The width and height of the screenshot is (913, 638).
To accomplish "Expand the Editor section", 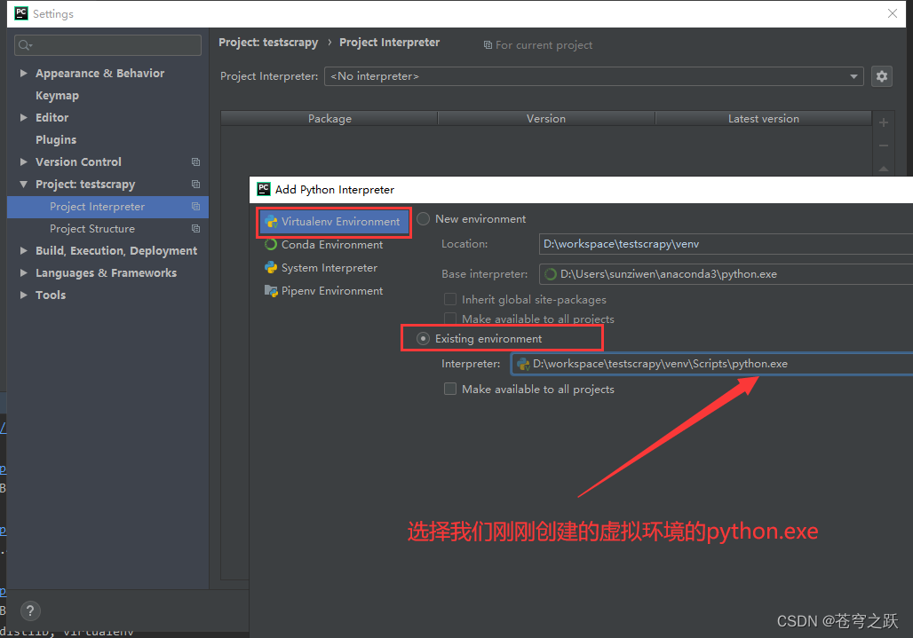I will click(23, 117).
